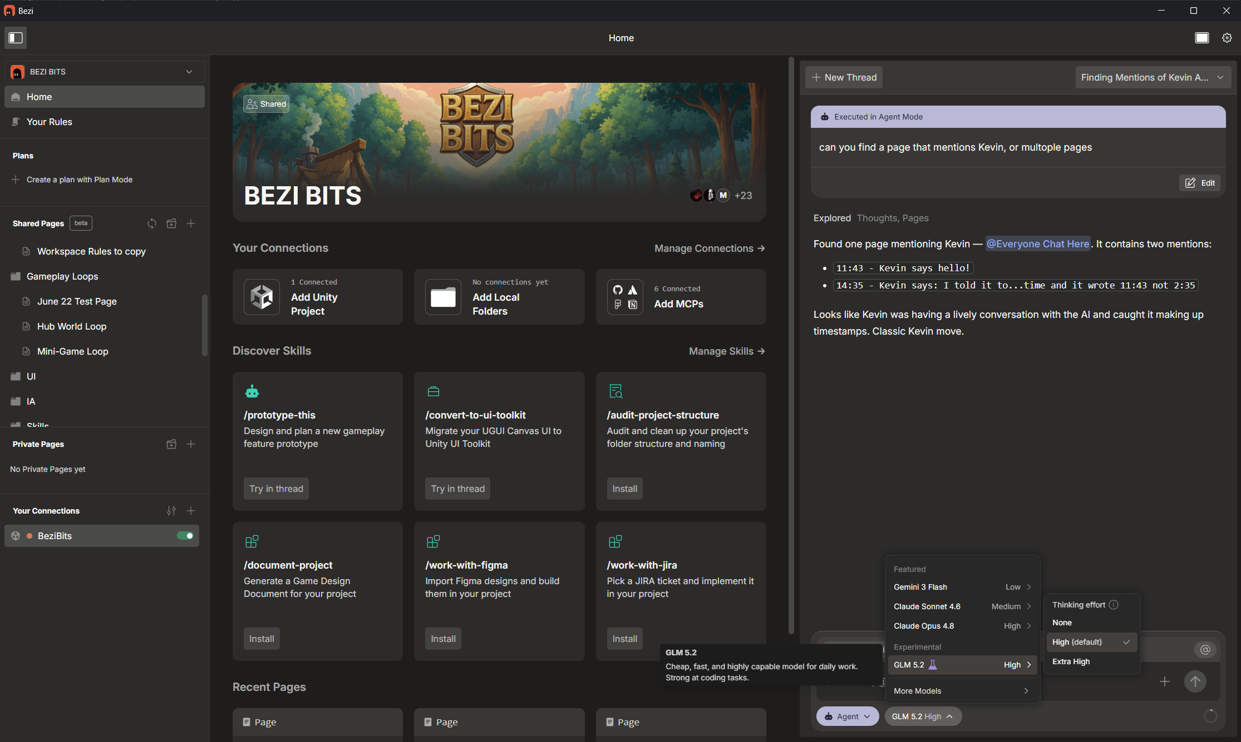Toggle the BeziBits connection switch
This screenshot has width=1241, height=742.
click(185, 536)
